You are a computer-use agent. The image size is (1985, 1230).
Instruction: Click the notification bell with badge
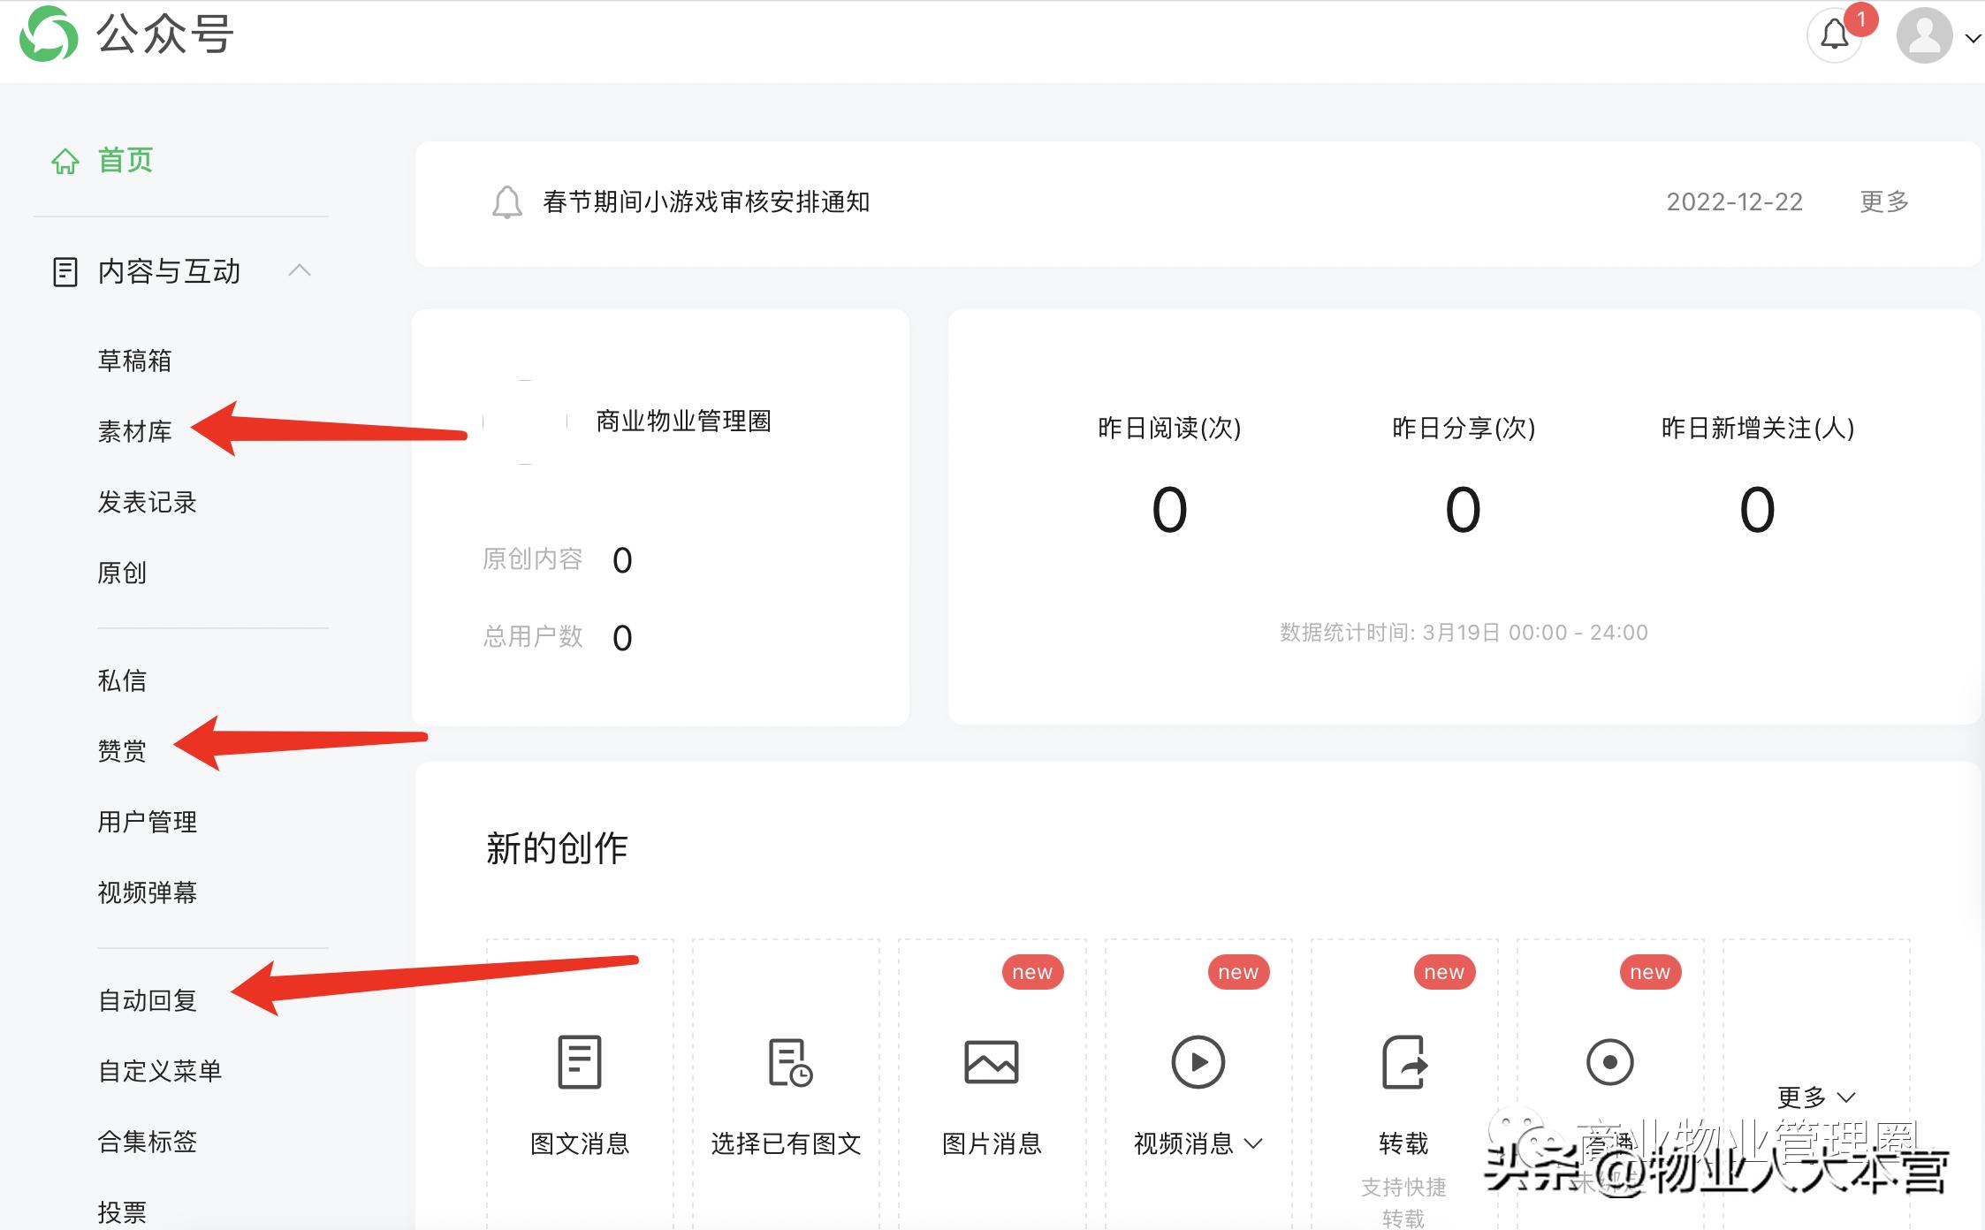tap(1833, 35)
